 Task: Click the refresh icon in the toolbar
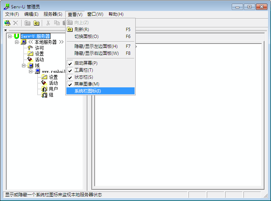[36, 23]
